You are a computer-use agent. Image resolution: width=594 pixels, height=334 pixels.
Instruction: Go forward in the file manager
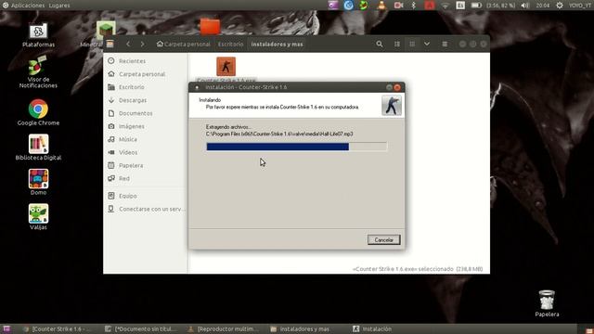pos(142,44)
